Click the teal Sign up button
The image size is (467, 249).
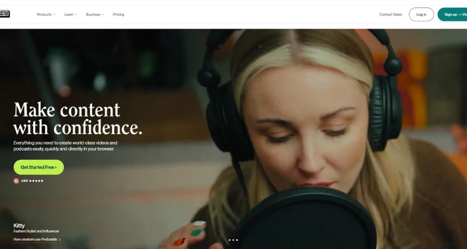[x=452, y=14]
